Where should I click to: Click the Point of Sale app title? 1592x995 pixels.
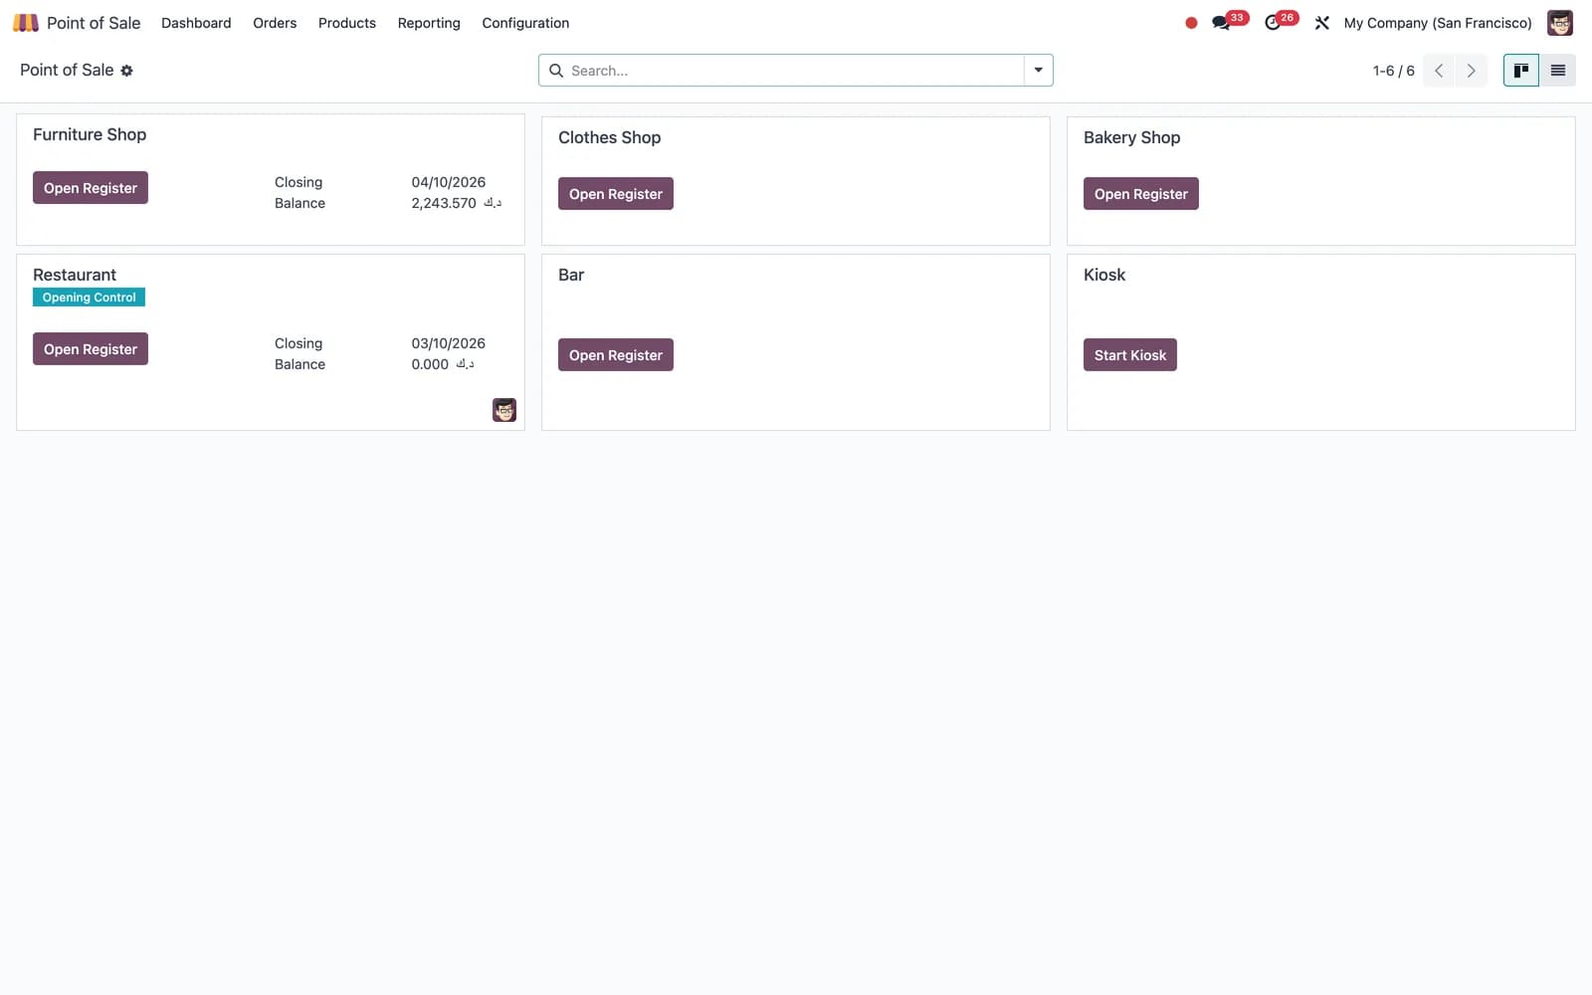coord(94,23)
